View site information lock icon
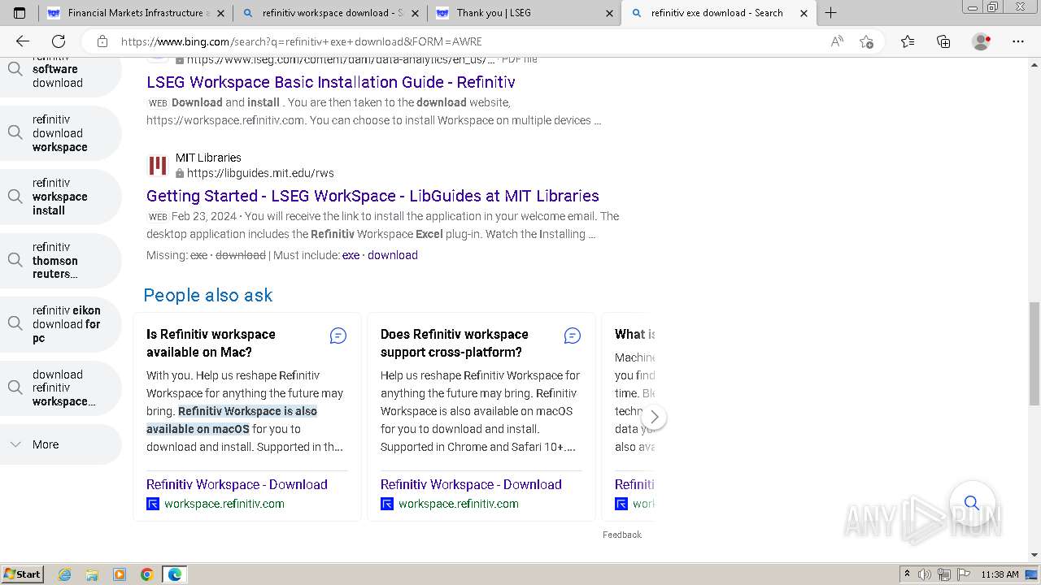 (102, 41)
